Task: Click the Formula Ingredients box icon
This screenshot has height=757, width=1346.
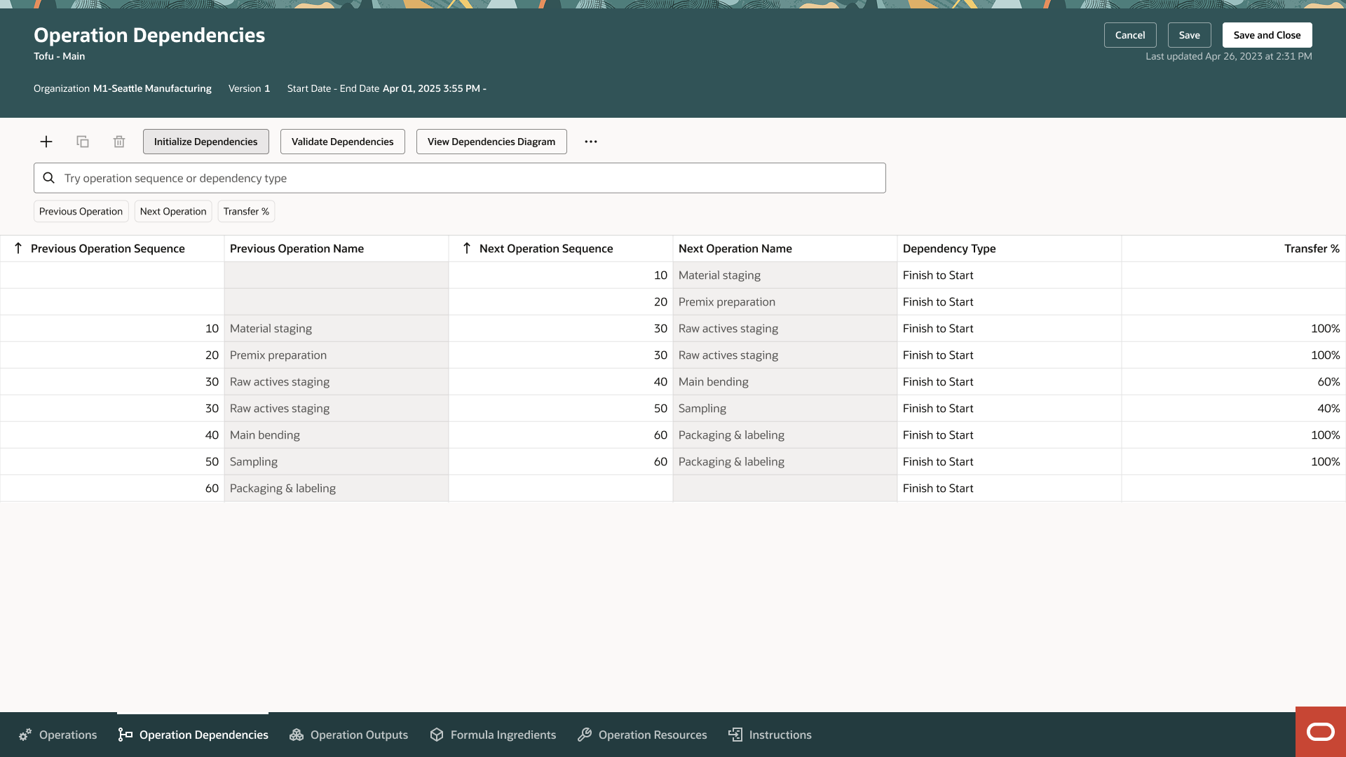Action: [x=437, y=735]
